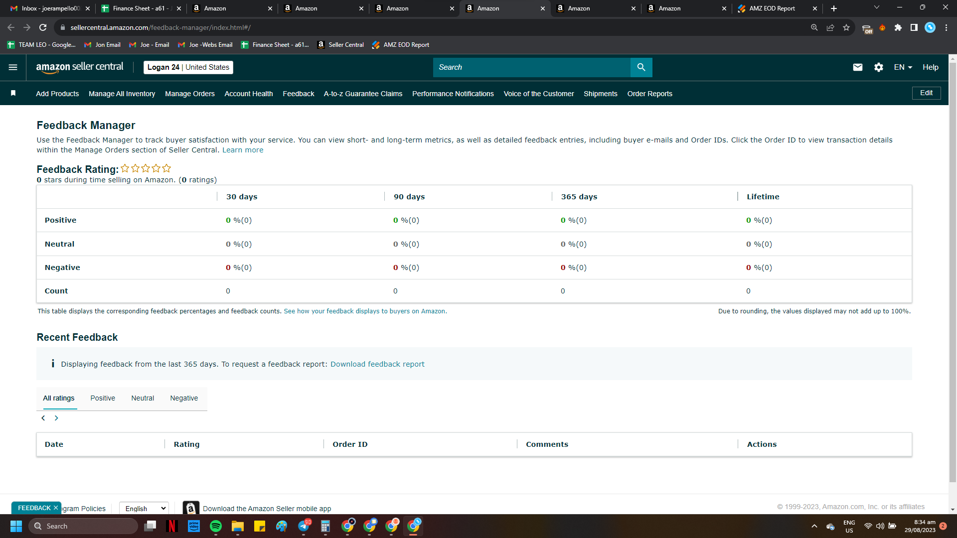Open the settings gear icon
Viewport: 957px width, 538px height.
coord(879,67)
